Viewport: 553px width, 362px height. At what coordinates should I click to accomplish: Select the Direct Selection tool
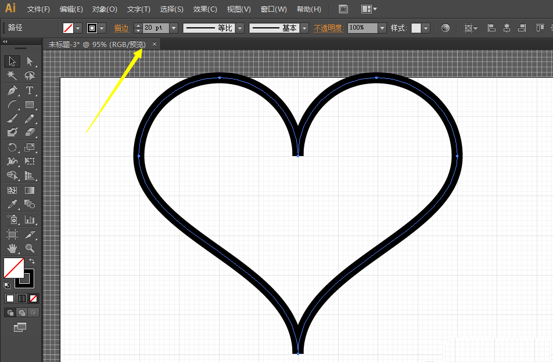(30, 61)
